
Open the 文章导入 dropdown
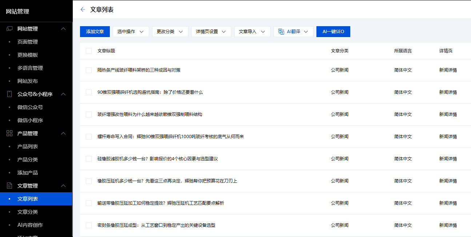pyautogui.click(x=252, y=32)
